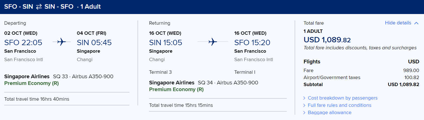424x120 pixels.
Task: Expand Full fare rules and conditions
Action: click(x=339, y=105)
